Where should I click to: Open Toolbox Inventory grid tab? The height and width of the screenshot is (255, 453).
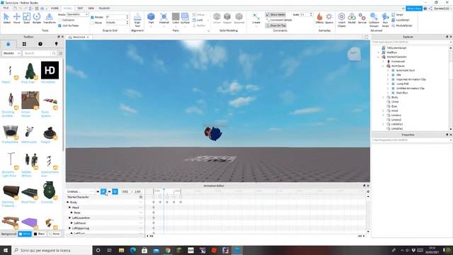24,44
